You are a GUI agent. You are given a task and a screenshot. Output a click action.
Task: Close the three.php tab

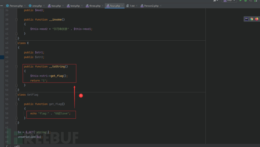102,6
